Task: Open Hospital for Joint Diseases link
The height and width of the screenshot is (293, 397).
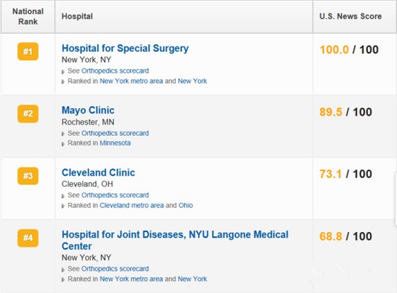Action: click(175, 235)
